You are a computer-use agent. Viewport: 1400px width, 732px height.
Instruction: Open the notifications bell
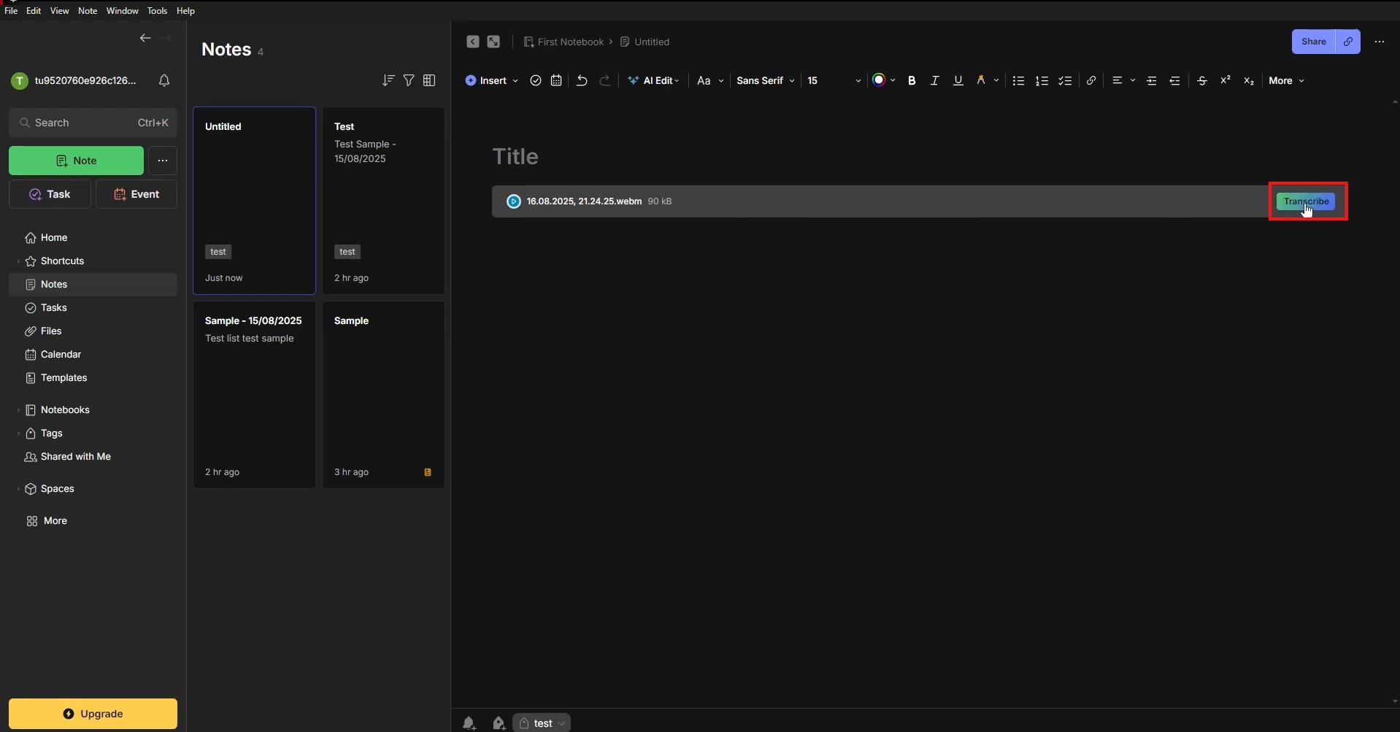click(x=164, y=80)
